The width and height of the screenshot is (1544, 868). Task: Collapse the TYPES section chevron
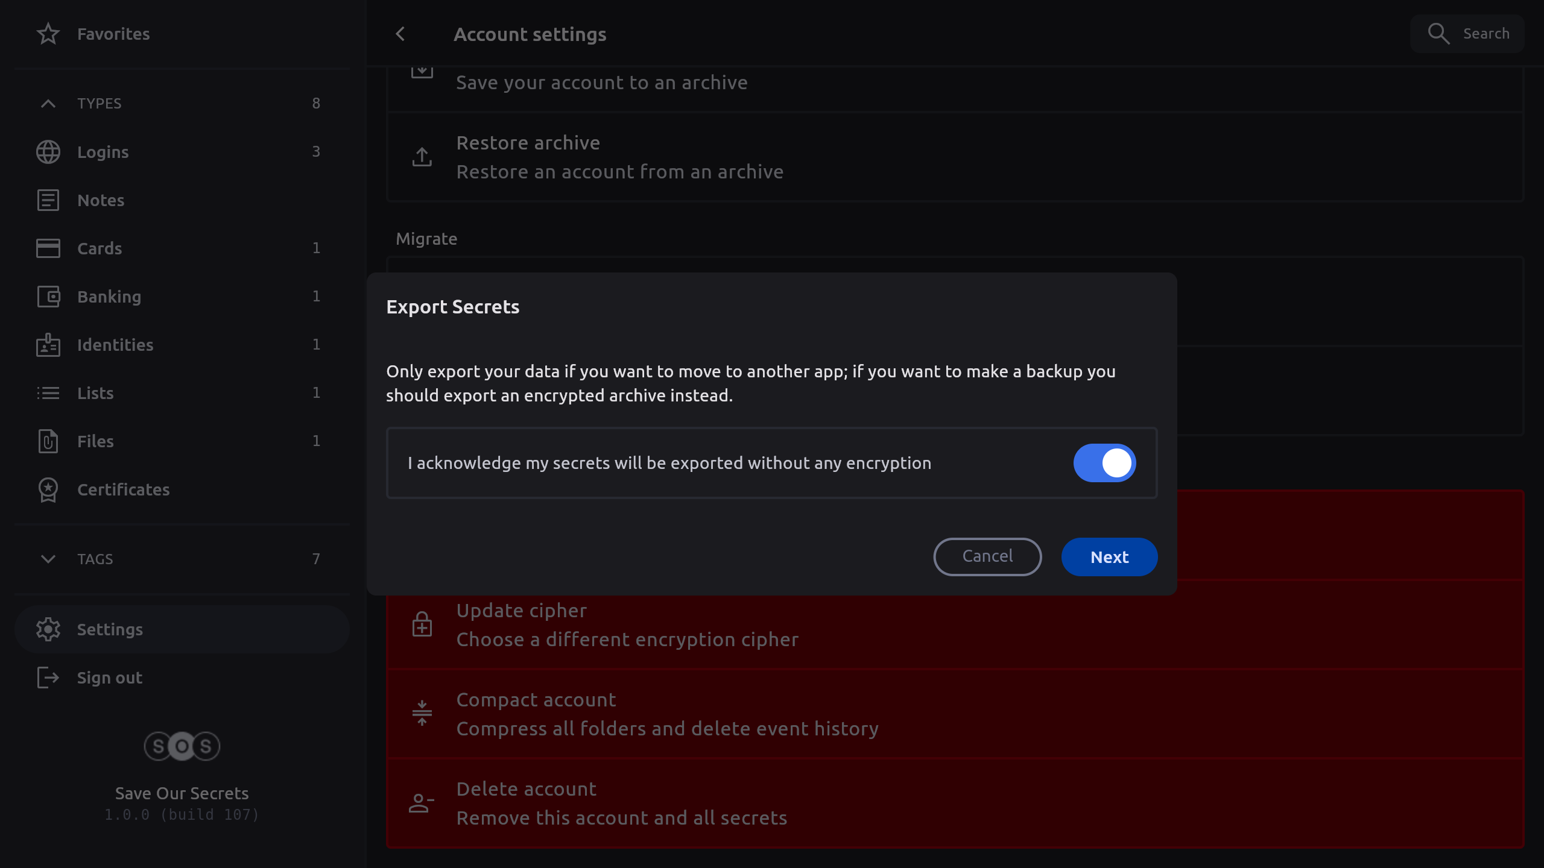coord(48,104)
